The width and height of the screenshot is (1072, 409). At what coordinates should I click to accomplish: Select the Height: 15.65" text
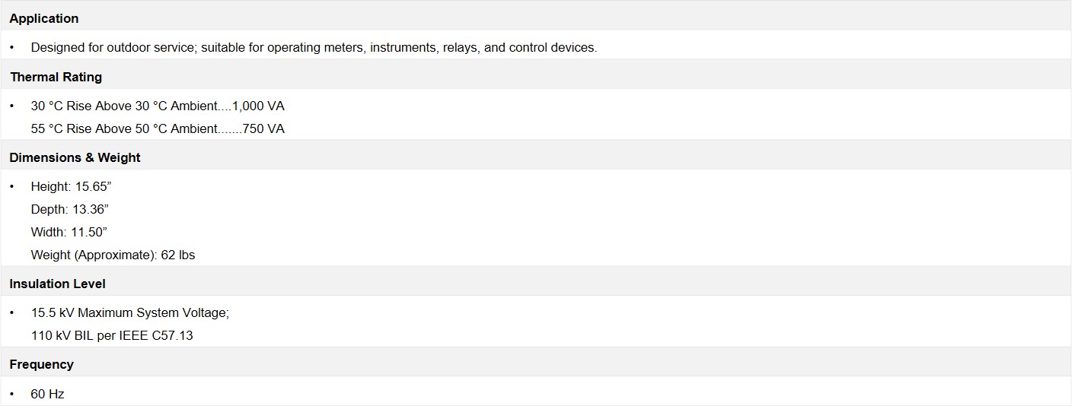pyautogui.click(x=72, y=186)
